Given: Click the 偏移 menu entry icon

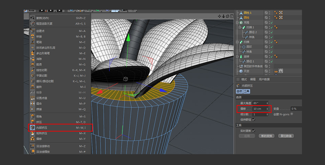Looking at the screenshot, I should click(32, 139).
